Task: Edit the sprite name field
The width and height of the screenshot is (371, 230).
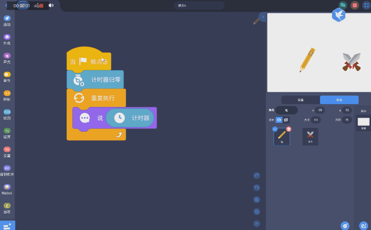Action: click(286, 110)
